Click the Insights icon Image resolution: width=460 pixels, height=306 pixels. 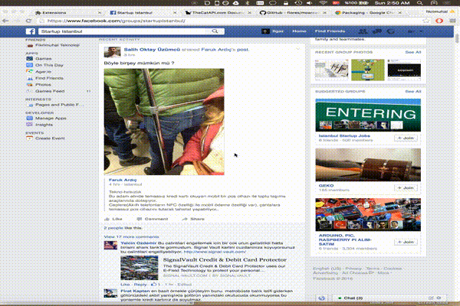coord(30,125)
